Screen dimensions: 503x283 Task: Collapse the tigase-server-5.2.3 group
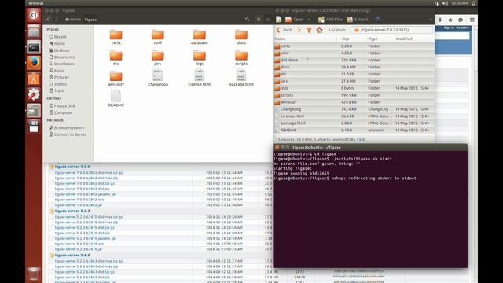pos(52,211)
